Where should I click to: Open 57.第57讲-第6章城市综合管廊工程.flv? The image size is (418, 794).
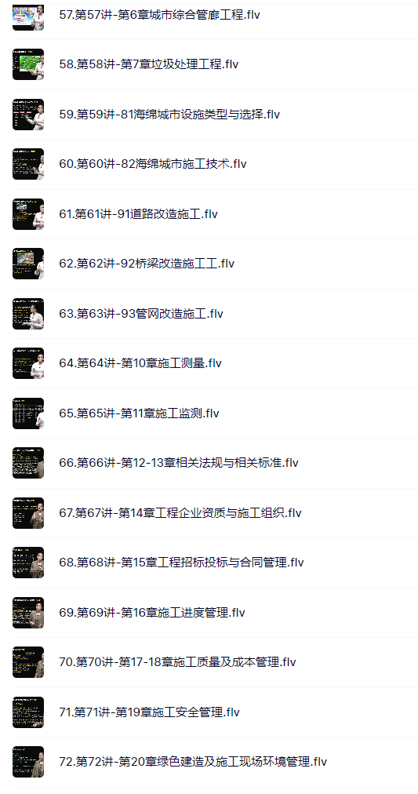point(159,15)
